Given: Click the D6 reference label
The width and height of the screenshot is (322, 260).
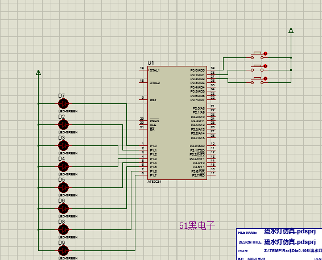Looking at the screenshot, I should point(61,201).
